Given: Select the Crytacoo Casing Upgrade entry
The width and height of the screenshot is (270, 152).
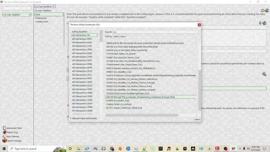Looking at the screenshot, I should pyautogui.click(x=151, y=76).
